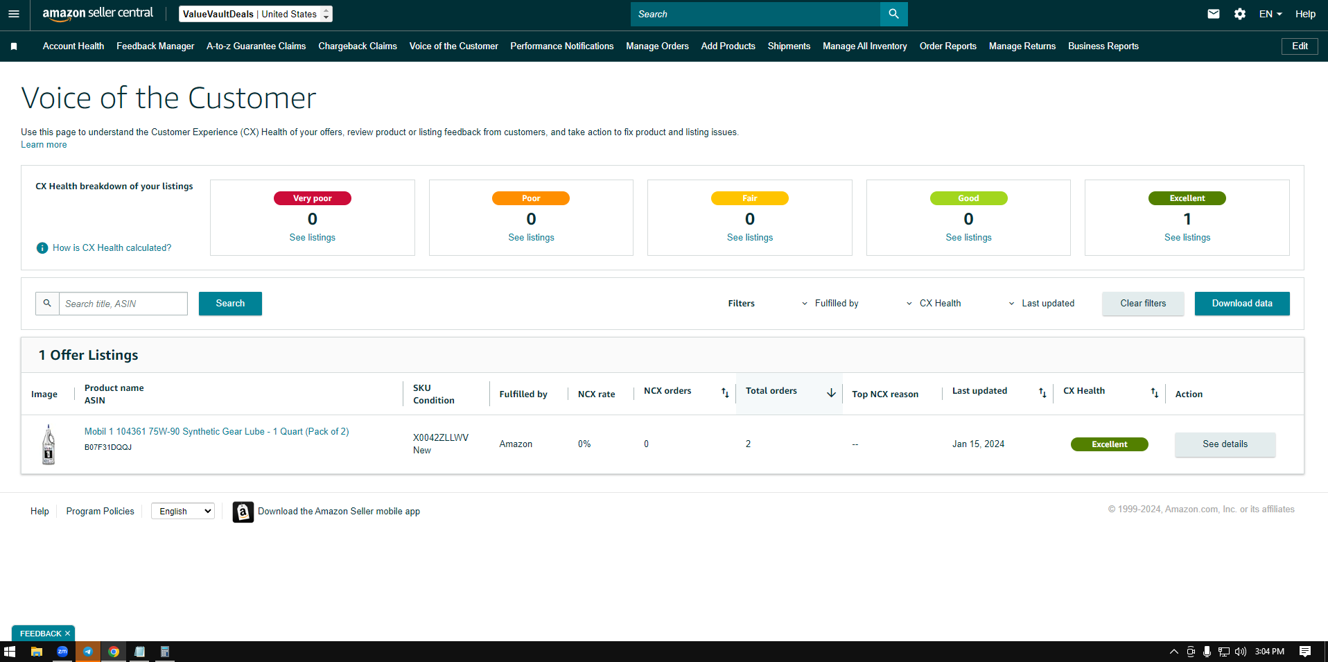Screen dimensions: 1328x662
Task: See listings under Fair
Action: (x=750, y=238)
